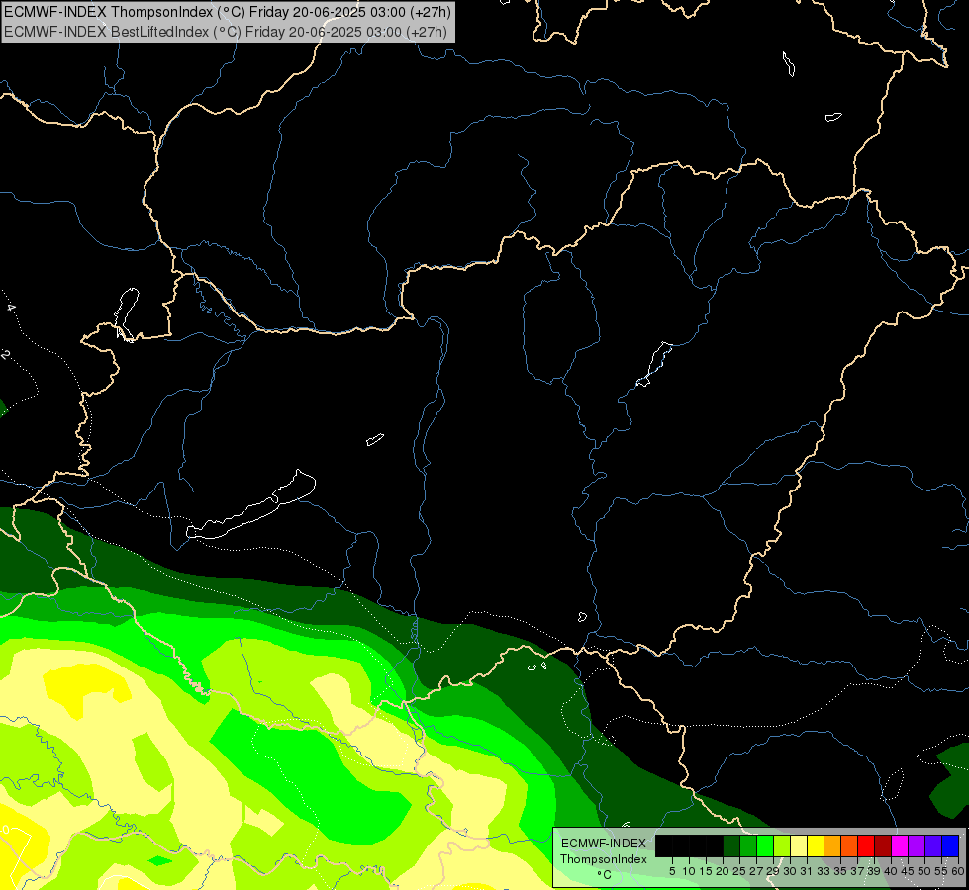Click the dark red 39–40 legend swatch
Viewport: 969px width, 890px height.
click(x=883, y=845)
